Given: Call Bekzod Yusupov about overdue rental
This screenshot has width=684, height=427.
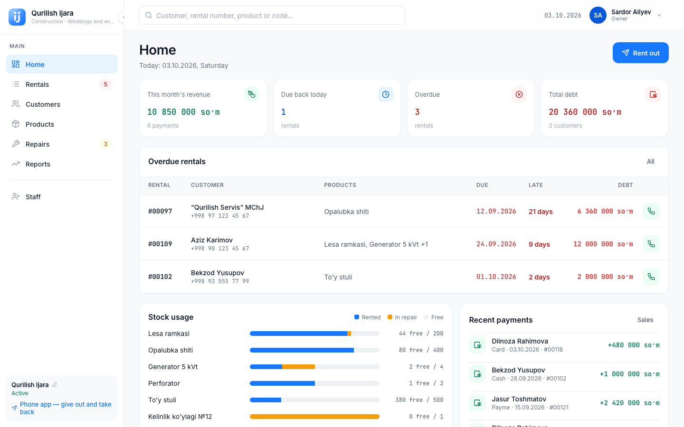Looking at the screenshot, I should [x=651, y=277].
